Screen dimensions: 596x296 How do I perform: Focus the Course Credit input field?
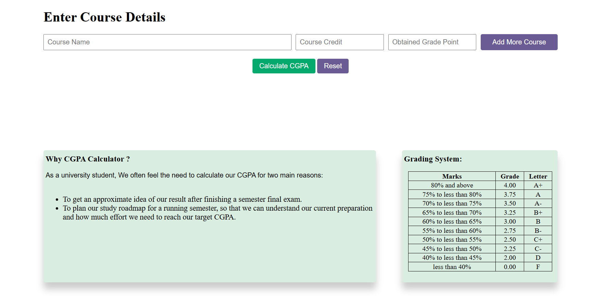pyautogui.click(x=339, y=42)
